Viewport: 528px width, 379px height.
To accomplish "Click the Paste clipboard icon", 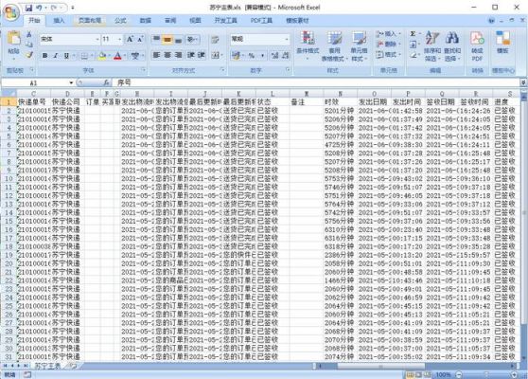I will pos(14,39).
